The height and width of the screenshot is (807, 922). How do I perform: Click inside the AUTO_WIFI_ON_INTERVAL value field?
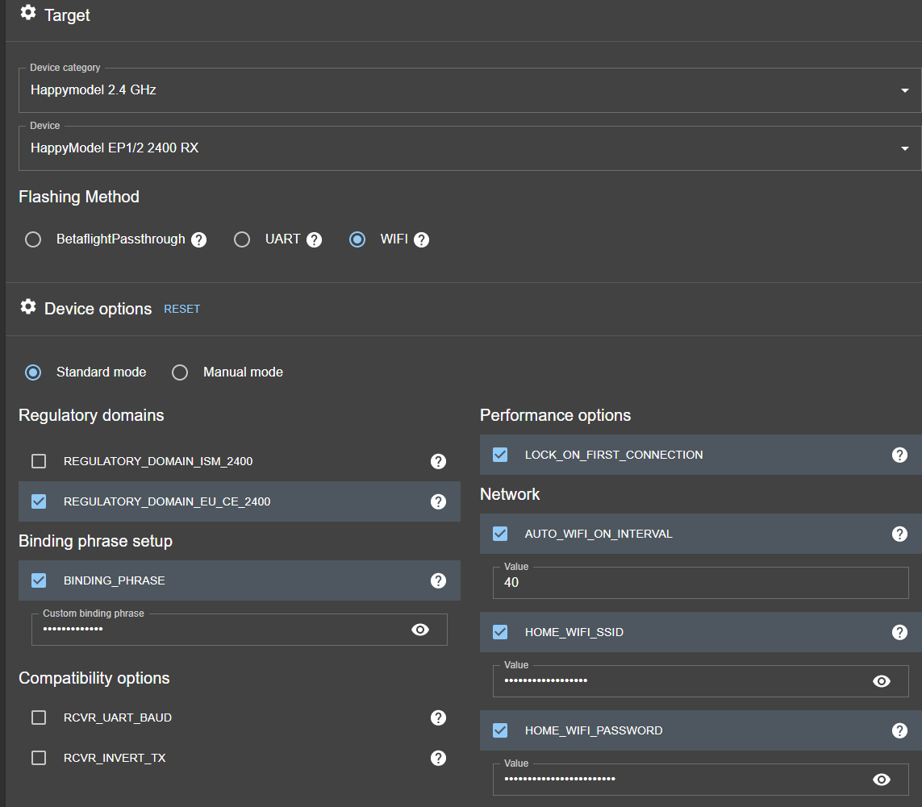tap(700, 582)
